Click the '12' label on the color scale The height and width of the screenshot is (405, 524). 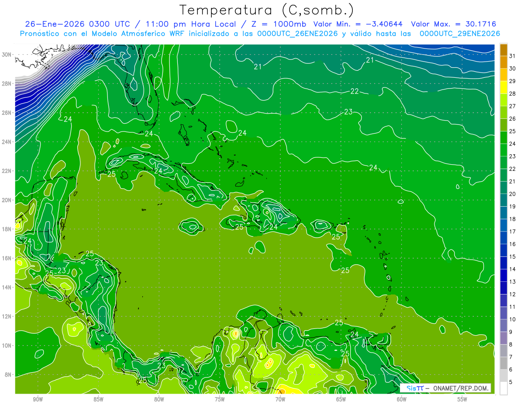513,294
